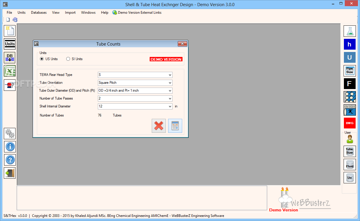Click the 'TEMA Rear Head Type' label

pos(56,75)
